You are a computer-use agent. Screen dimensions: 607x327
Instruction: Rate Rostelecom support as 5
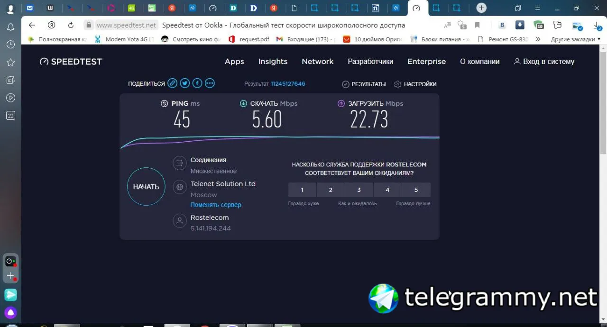click(416, 190)
